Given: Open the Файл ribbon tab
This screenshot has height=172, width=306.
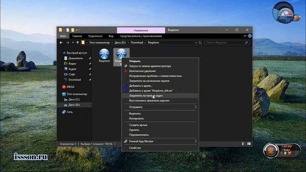Looking at the screenshot, I should coord(63,36).
